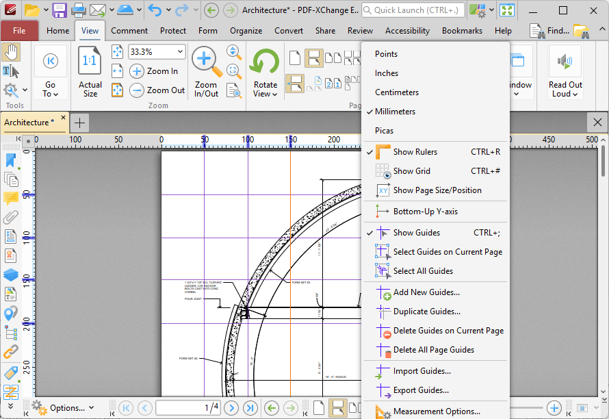Choose Export Guides entry
Screen dimensions: 609x419
coord(436,390)
